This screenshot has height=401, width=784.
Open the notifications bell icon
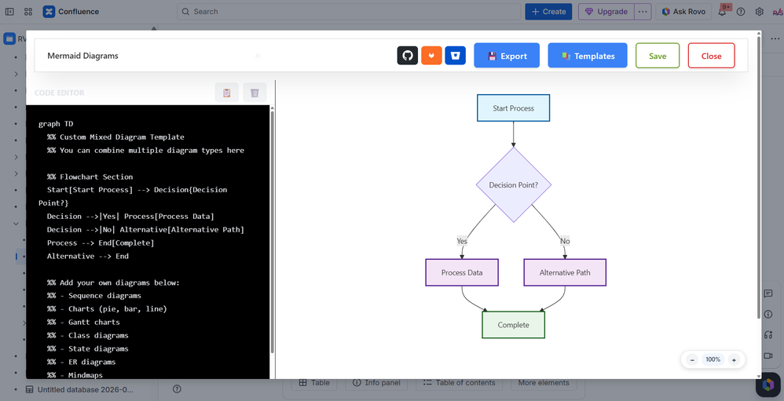723,12
